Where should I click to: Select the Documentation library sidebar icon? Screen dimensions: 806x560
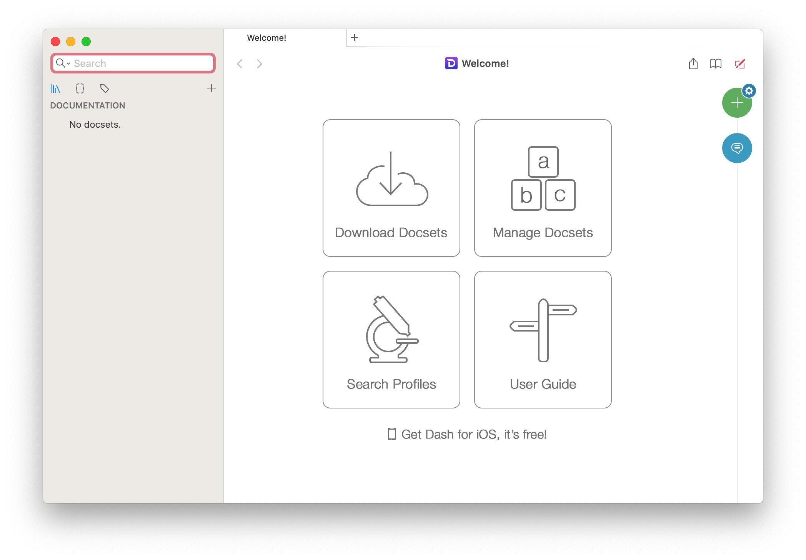[x=55, y=89]
